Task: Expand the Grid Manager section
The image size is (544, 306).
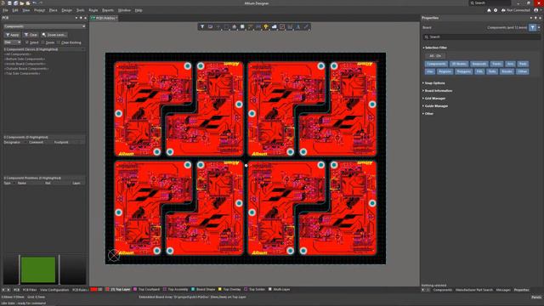Action: (x=434, y=99)
